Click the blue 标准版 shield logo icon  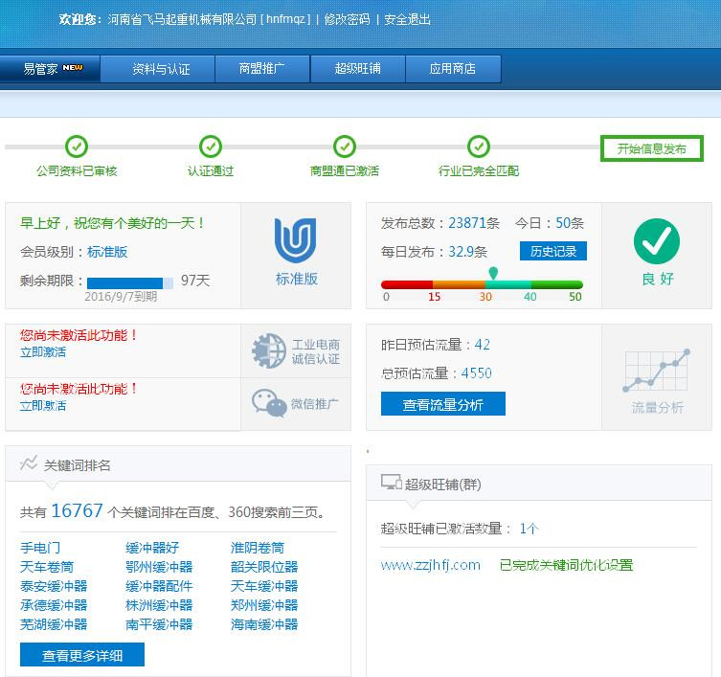coord(295,241)
